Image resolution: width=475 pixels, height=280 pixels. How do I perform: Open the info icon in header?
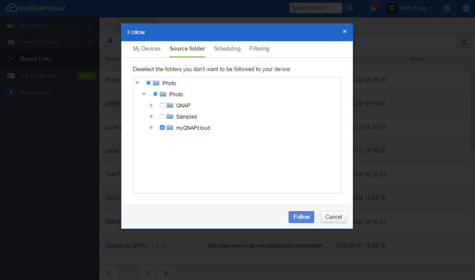466,8
